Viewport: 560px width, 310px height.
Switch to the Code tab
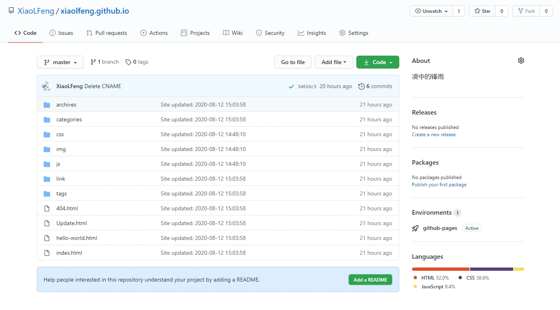[25, 33]
